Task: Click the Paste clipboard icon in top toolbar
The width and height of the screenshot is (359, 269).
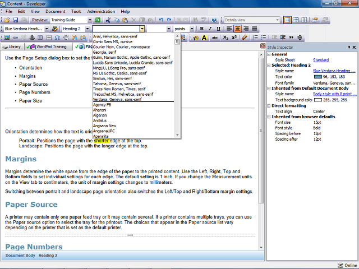Action: click(x=125, y=20)
